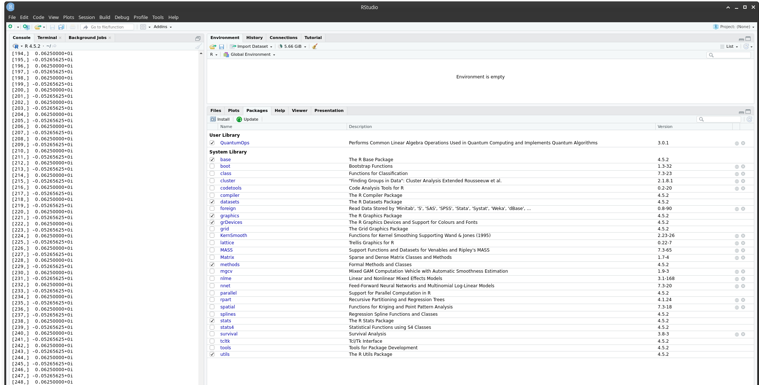Open the Session menu
Viewport: 759px width, 385px height.
click(87, 17)
